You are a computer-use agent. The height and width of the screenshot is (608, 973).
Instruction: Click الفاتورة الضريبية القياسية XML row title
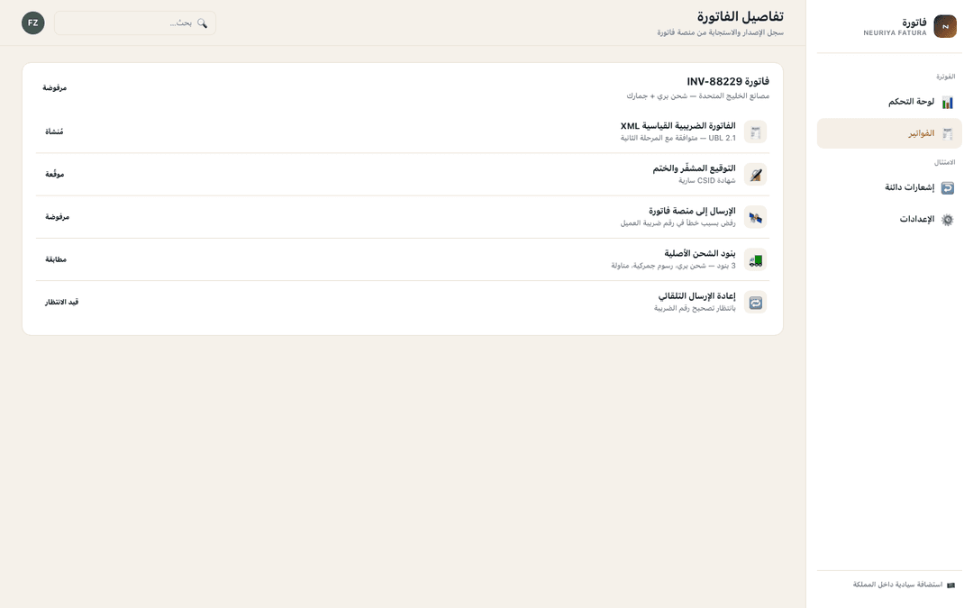coord(677,126)
